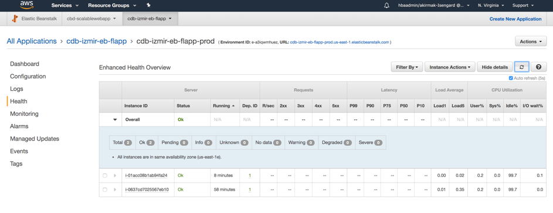Click the Warning 0 filter
This screenshot has height=213, width=553.
coord(301,143)
